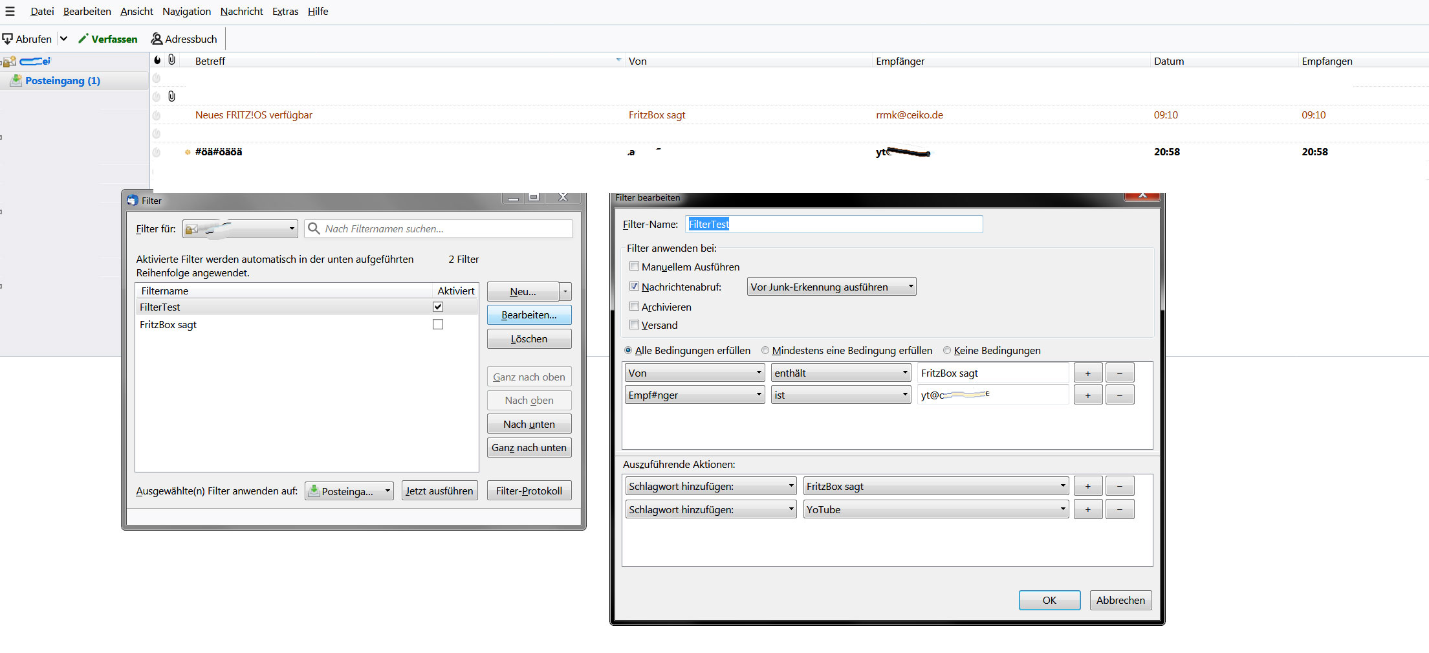Open the Vor Junk-Erkennung ausführen dropdown
The height and width of the screenshot is (653, 1429).
831,287
